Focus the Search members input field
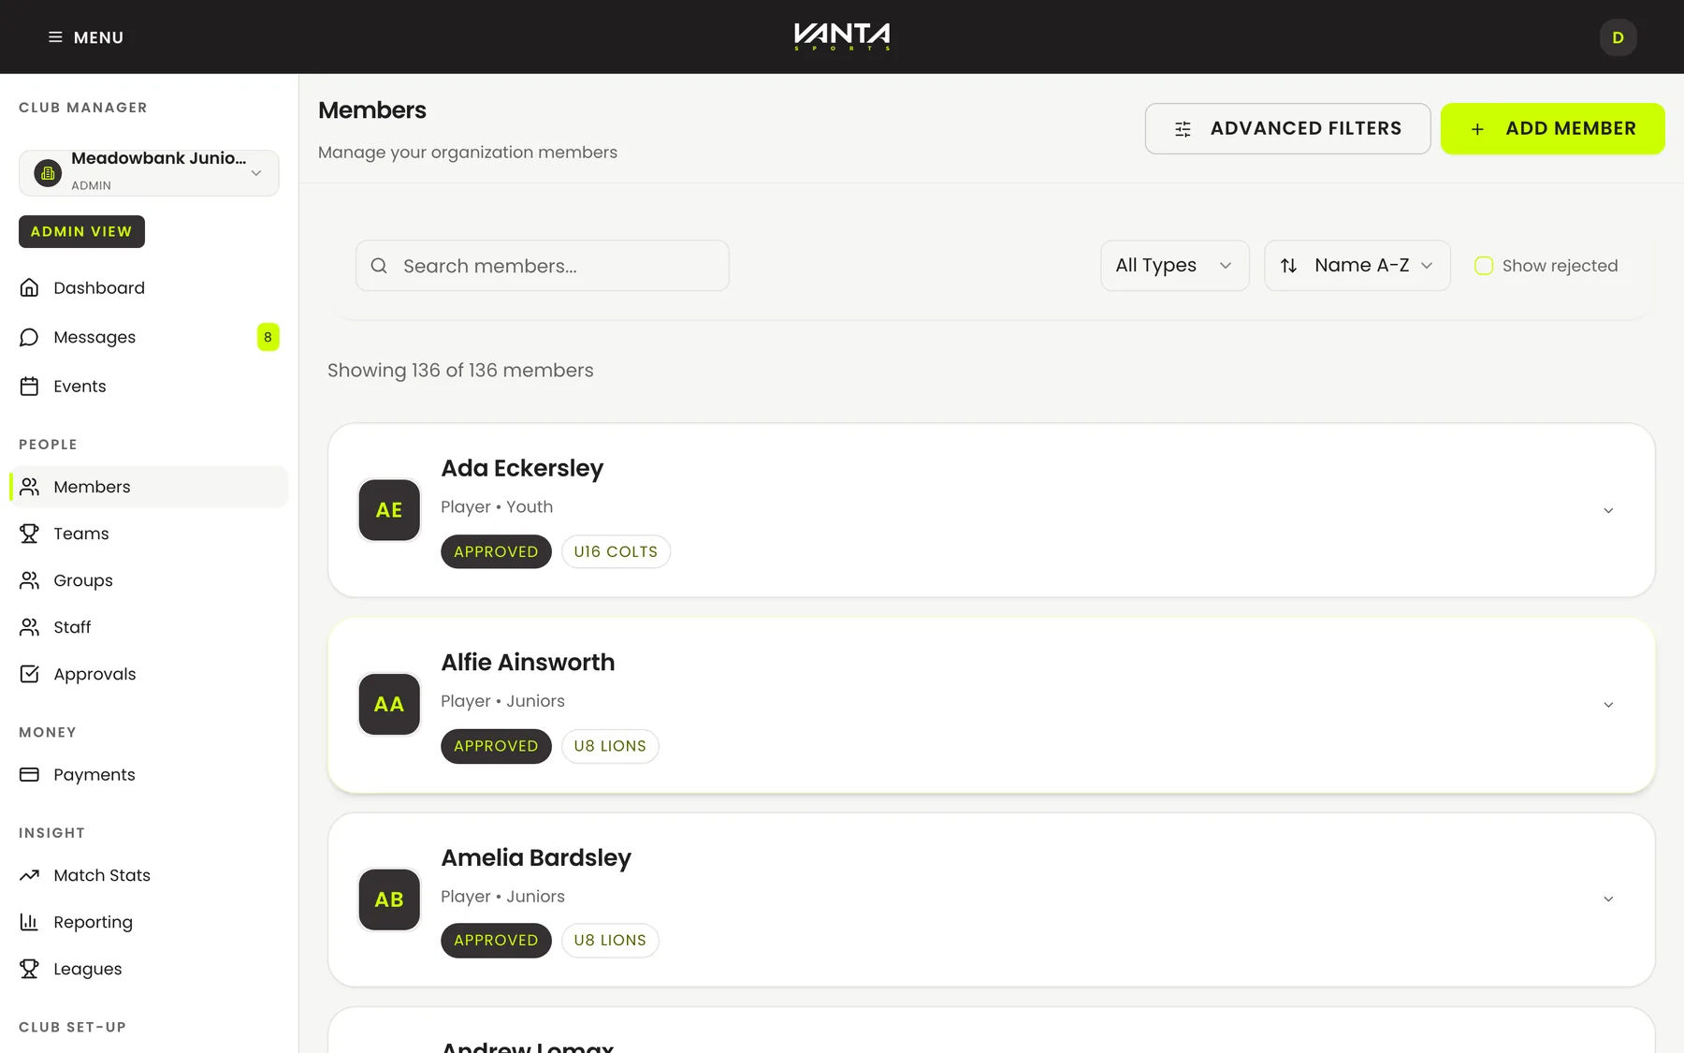1684x1053 pixels. pyautogui.click(x=543, y=266)
